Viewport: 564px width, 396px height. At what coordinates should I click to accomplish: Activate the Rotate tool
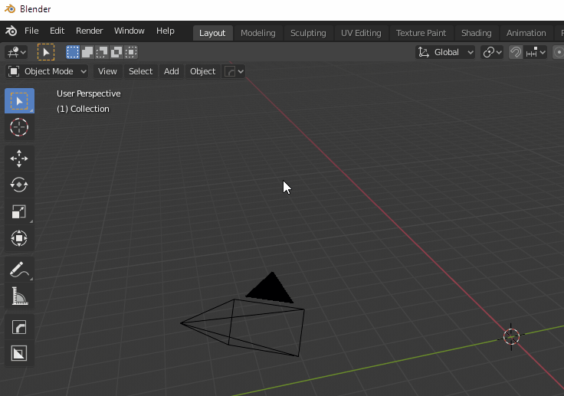coord(19,185)
